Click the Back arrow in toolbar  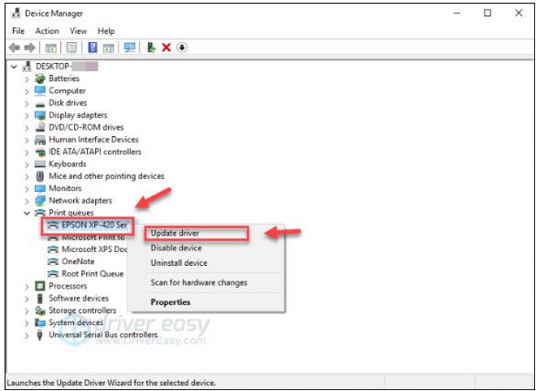pos(15,48)
